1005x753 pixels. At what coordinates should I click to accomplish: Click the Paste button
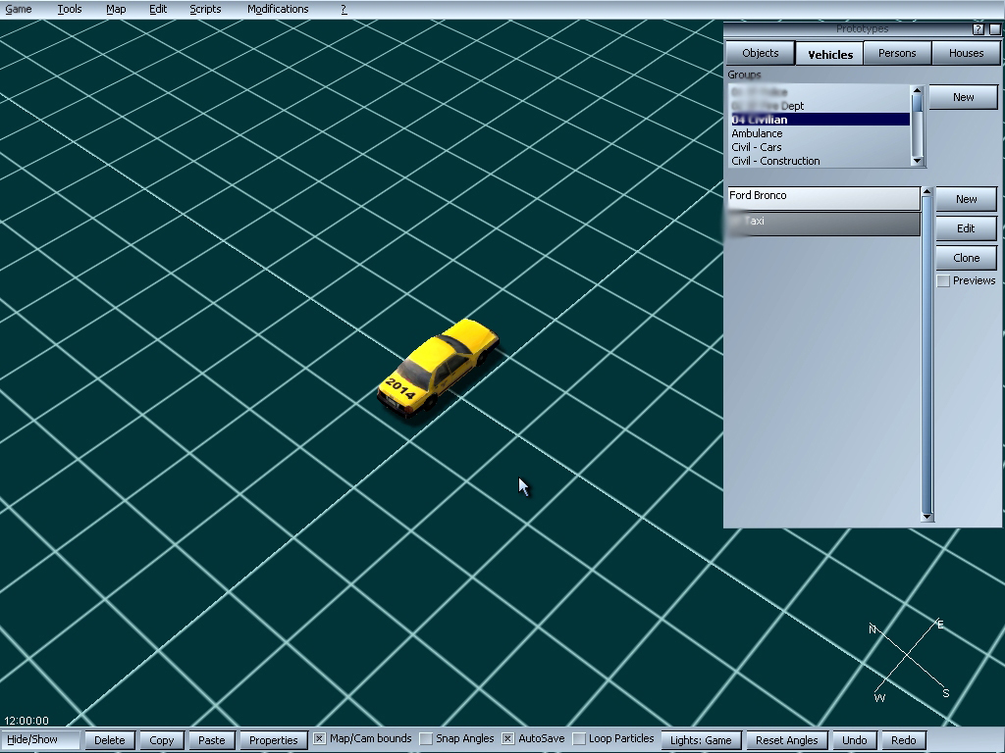tap(212, 740)
